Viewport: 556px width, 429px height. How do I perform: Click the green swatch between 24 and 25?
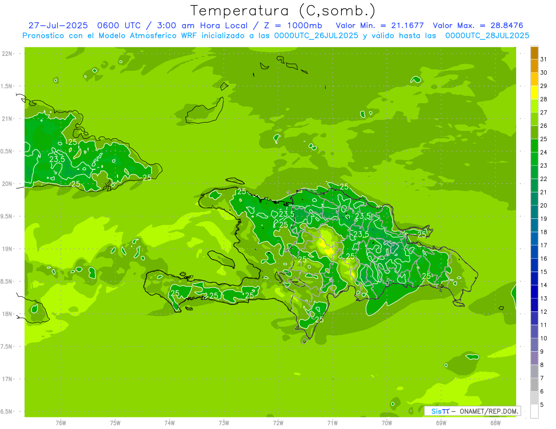coord(534,145)
